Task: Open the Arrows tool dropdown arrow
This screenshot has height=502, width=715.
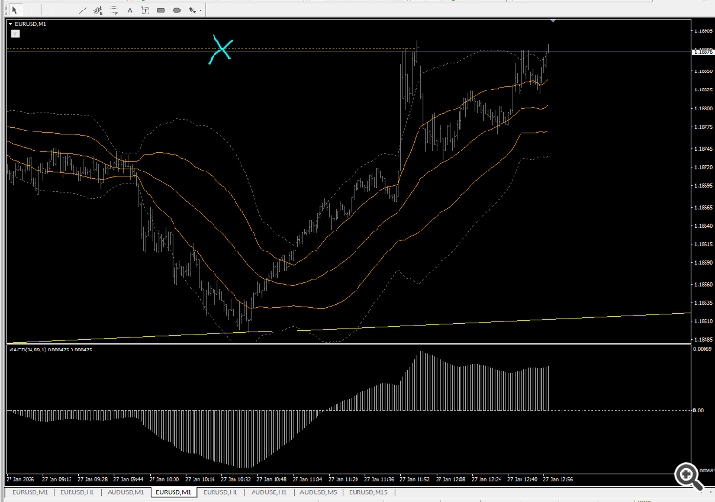Action: coord(200,10)
